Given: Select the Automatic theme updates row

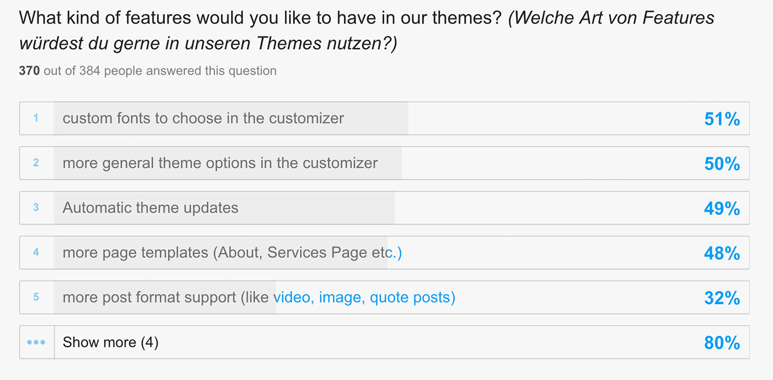Looking at the screenshot, I should coord(384,208).
